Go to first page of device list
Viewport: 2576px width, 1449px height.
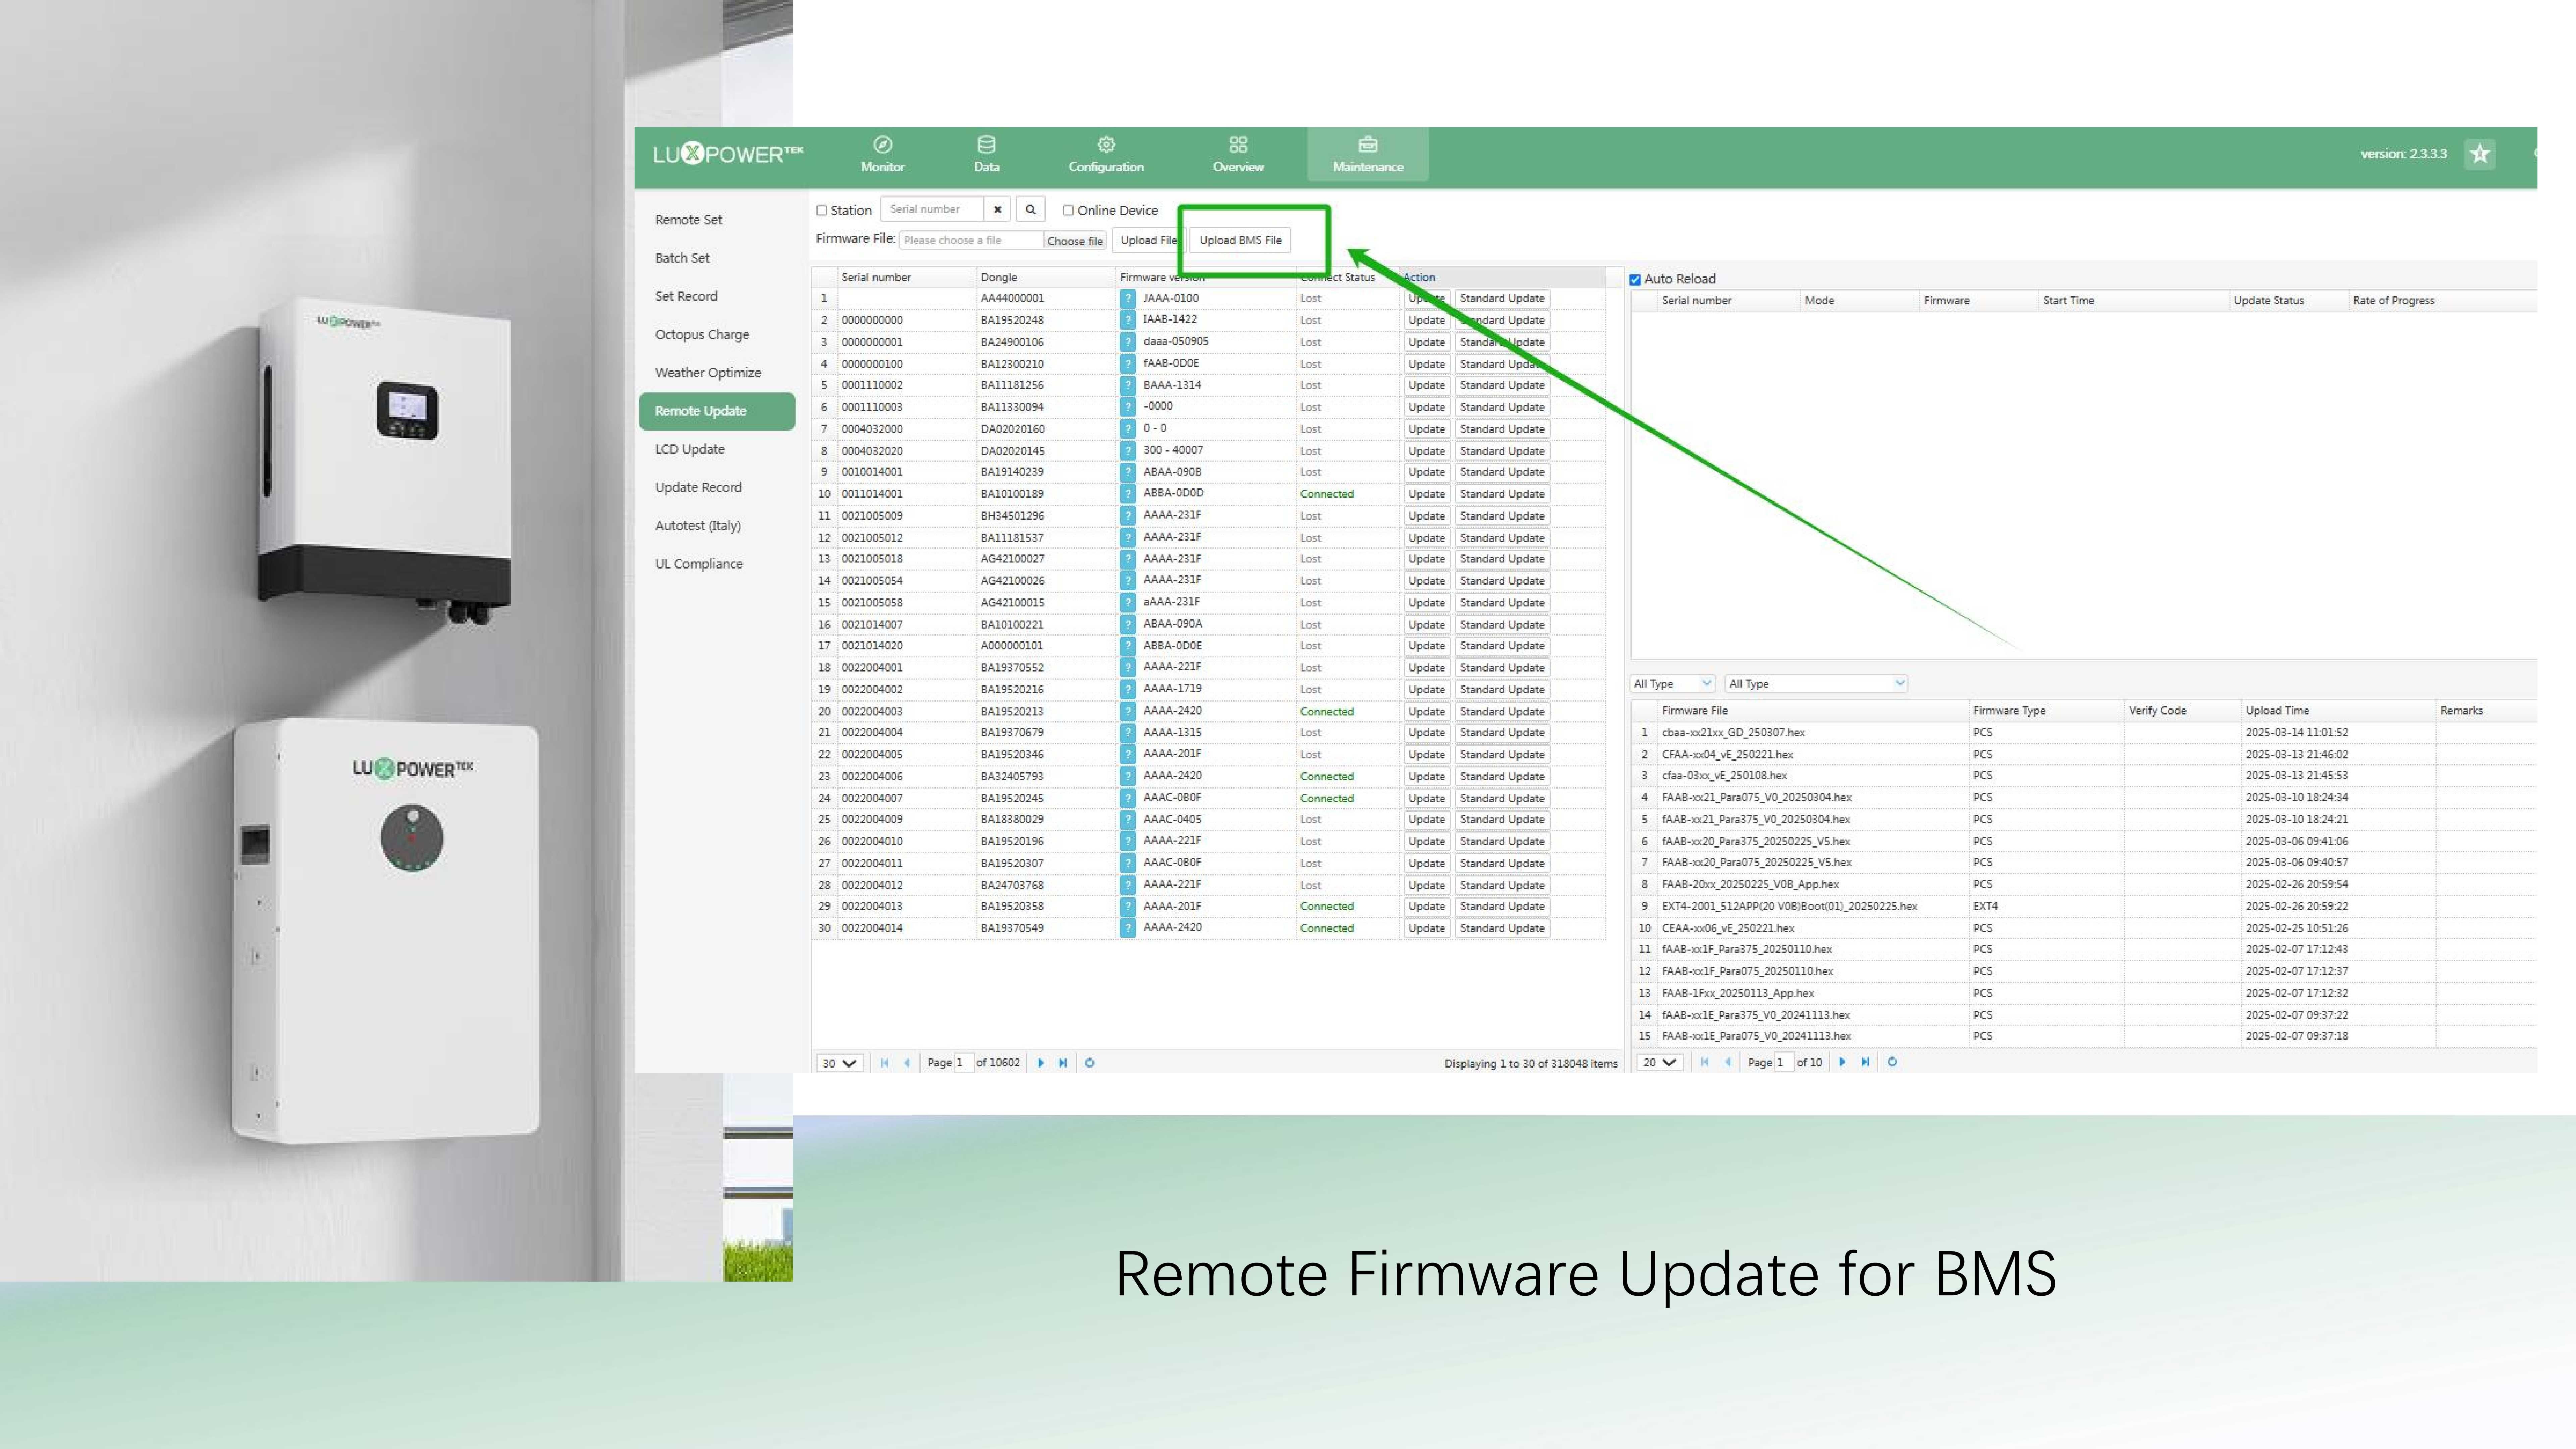click(884, 1063)
